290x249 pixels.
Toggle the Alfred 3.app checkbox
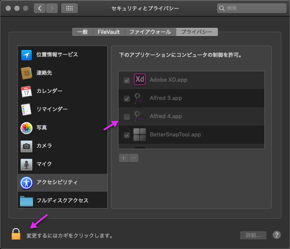pos(127,99)
